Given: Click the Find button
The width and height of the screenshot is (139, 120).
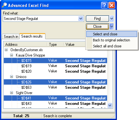Looking at the screenshot, I should 97,19.
